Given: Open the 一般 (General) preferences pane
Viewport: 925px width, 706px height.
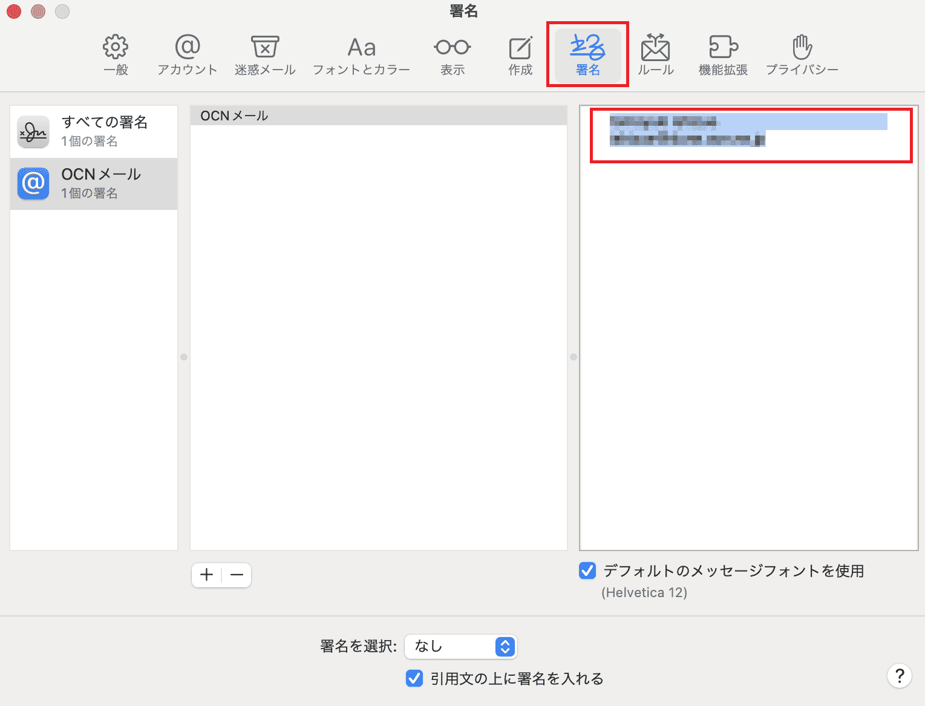Looking at the screenshot, I should (x=116, y=56).
